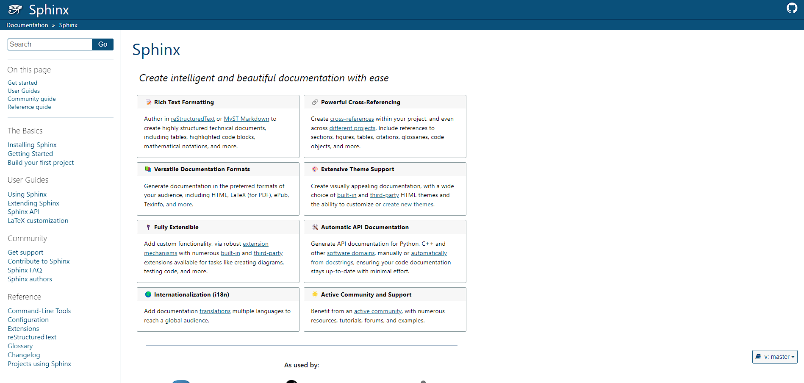Open Installing Sphinx page
This screenshot has width=804, height=383.
[32, 145]
